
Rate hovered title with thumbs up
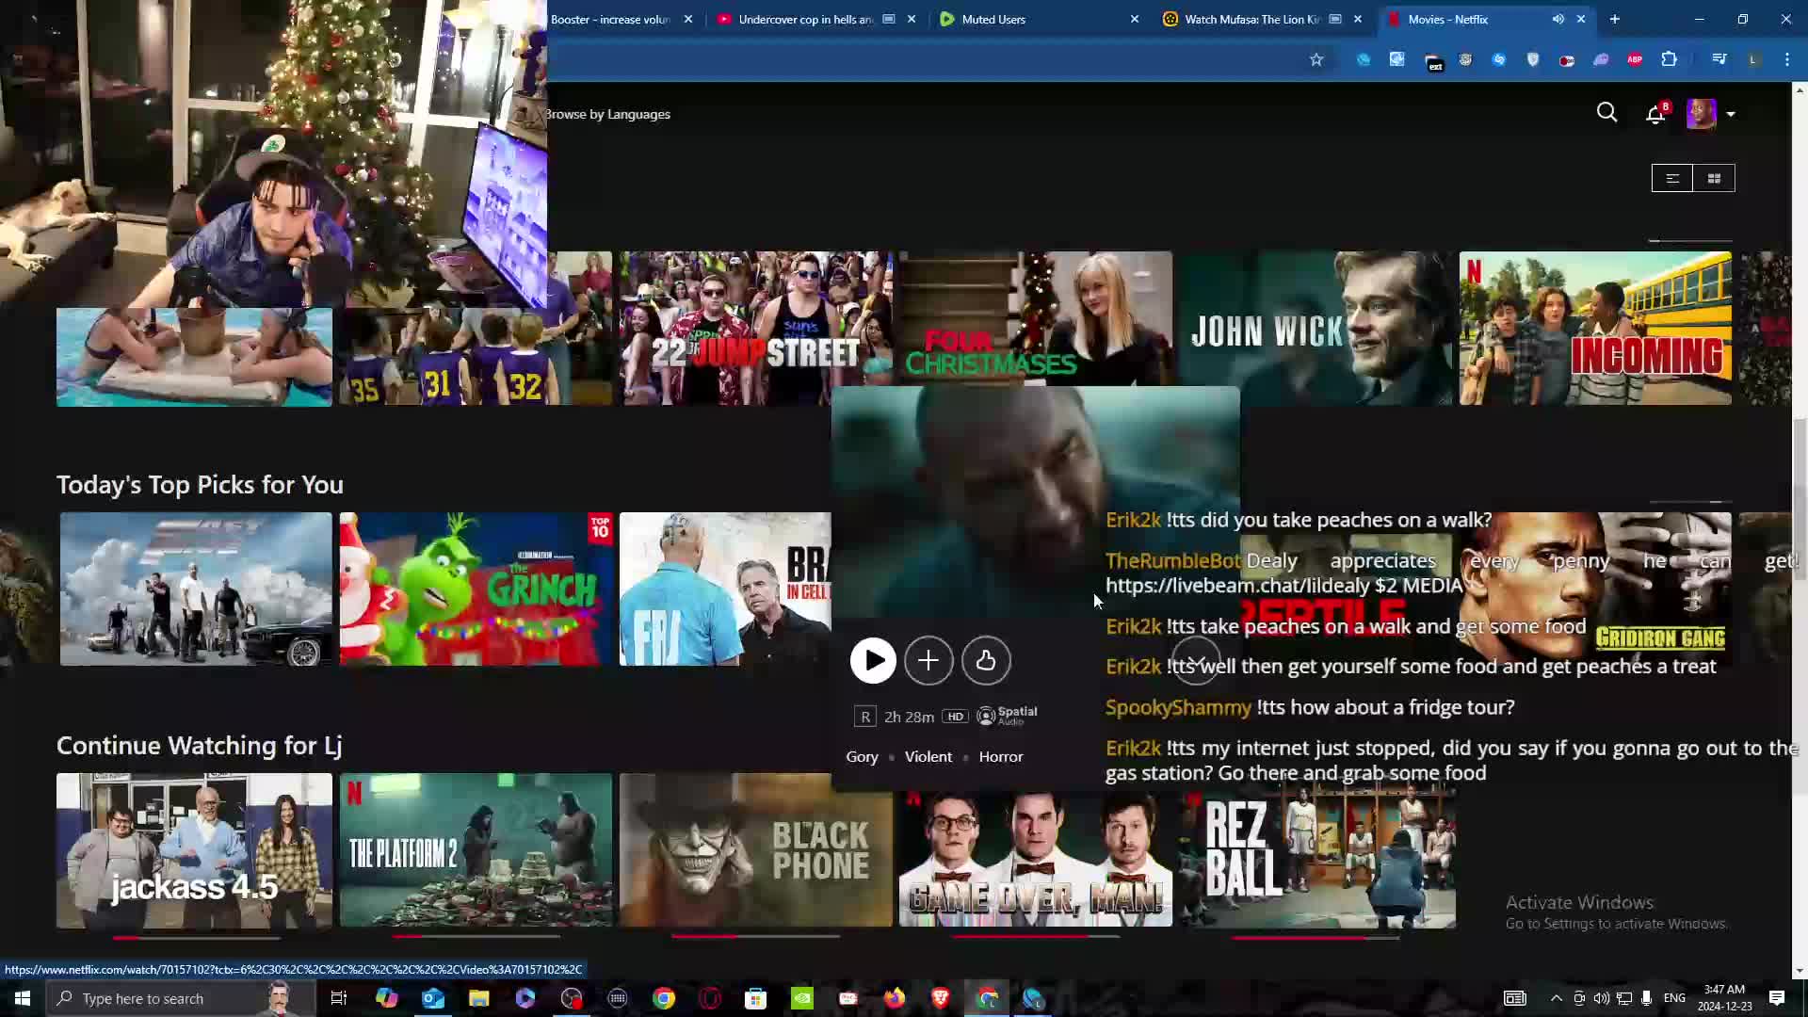[x=986, y=661]
